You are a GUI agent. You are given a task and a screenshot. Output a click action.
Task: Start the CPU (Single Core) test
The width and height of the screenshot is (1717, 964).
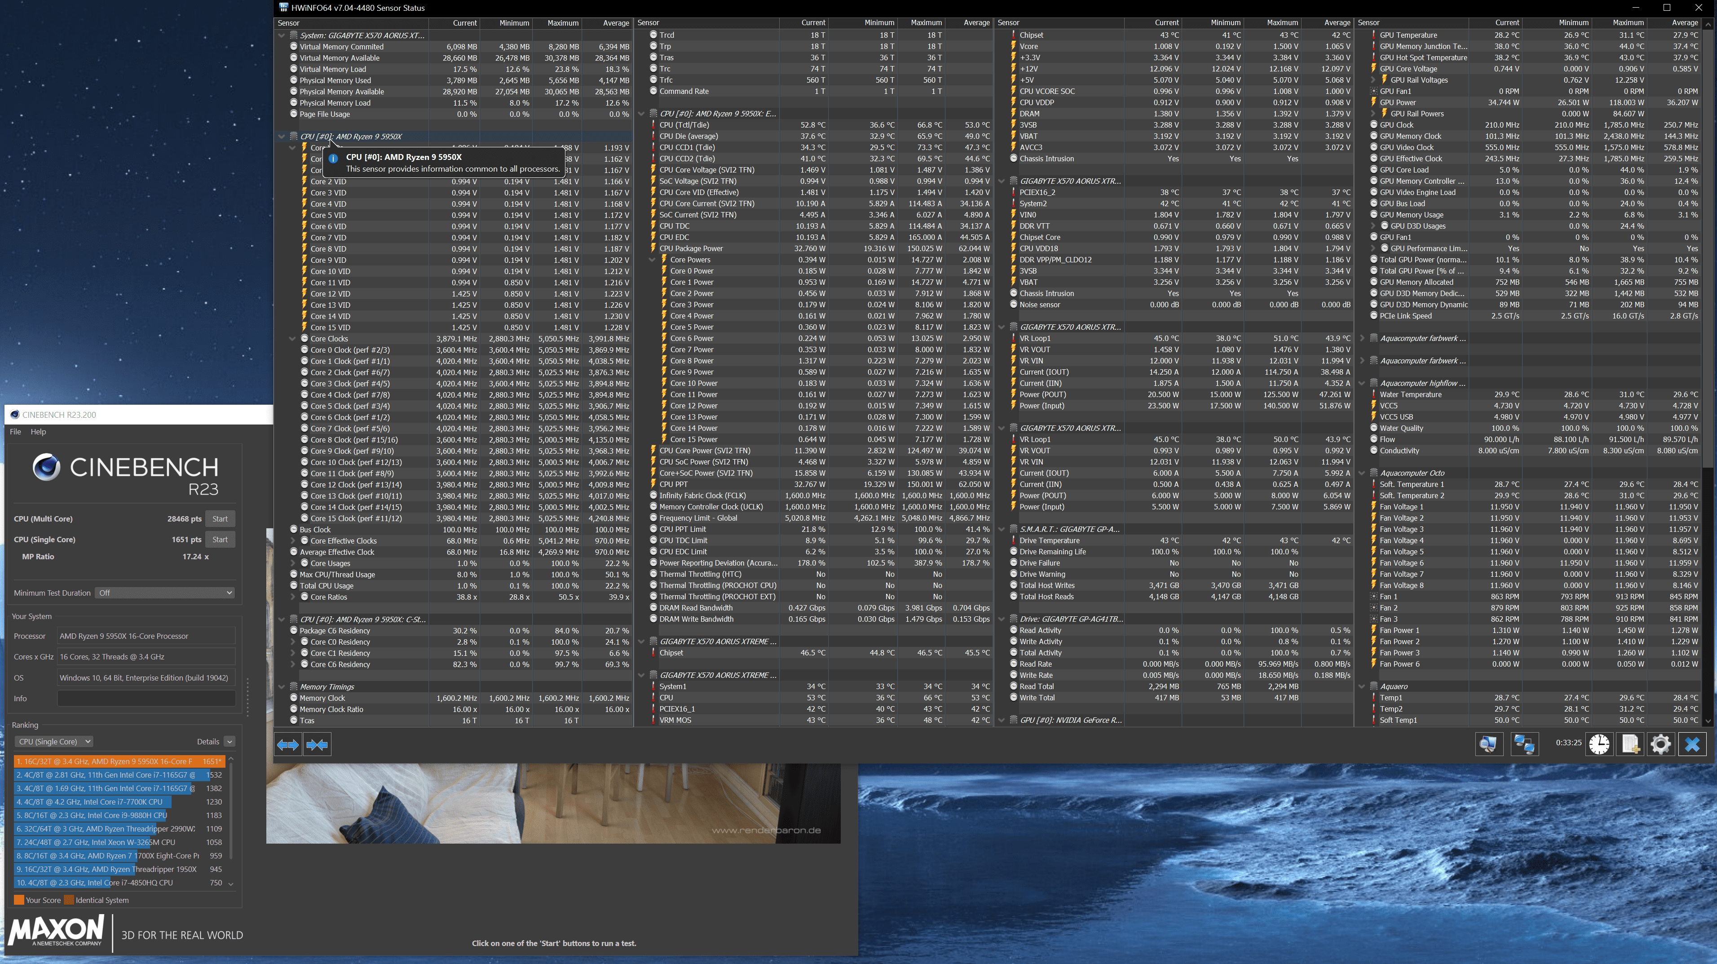[220, 539]
